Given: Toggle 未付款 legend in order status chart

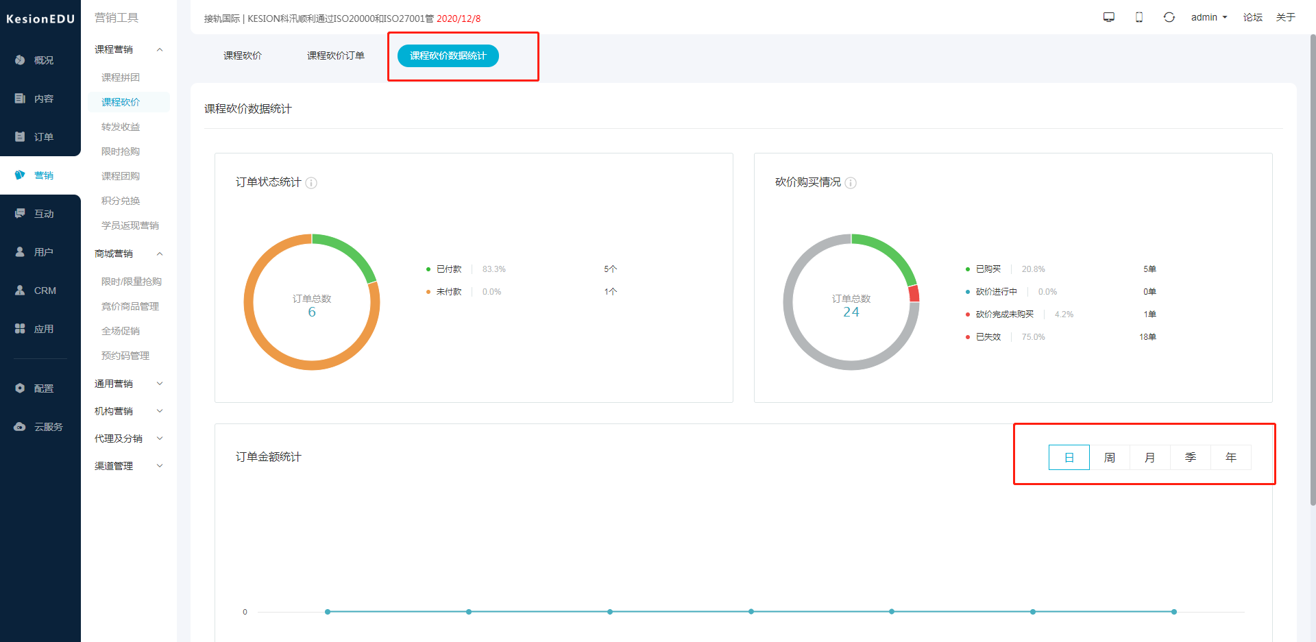Looking at the screenshot, I should (444, 292).
